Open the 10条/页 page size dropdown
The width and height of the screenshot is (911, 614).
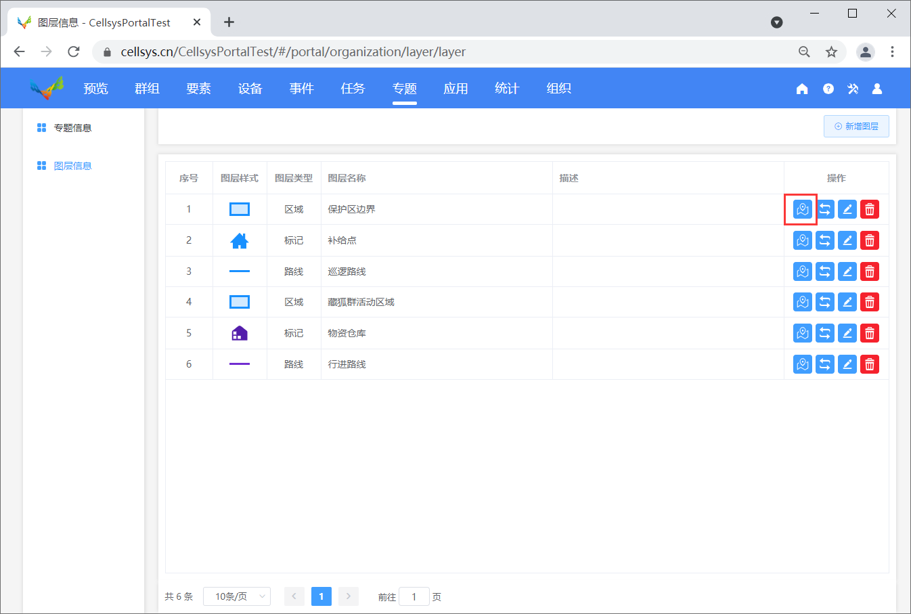point(237,596)
